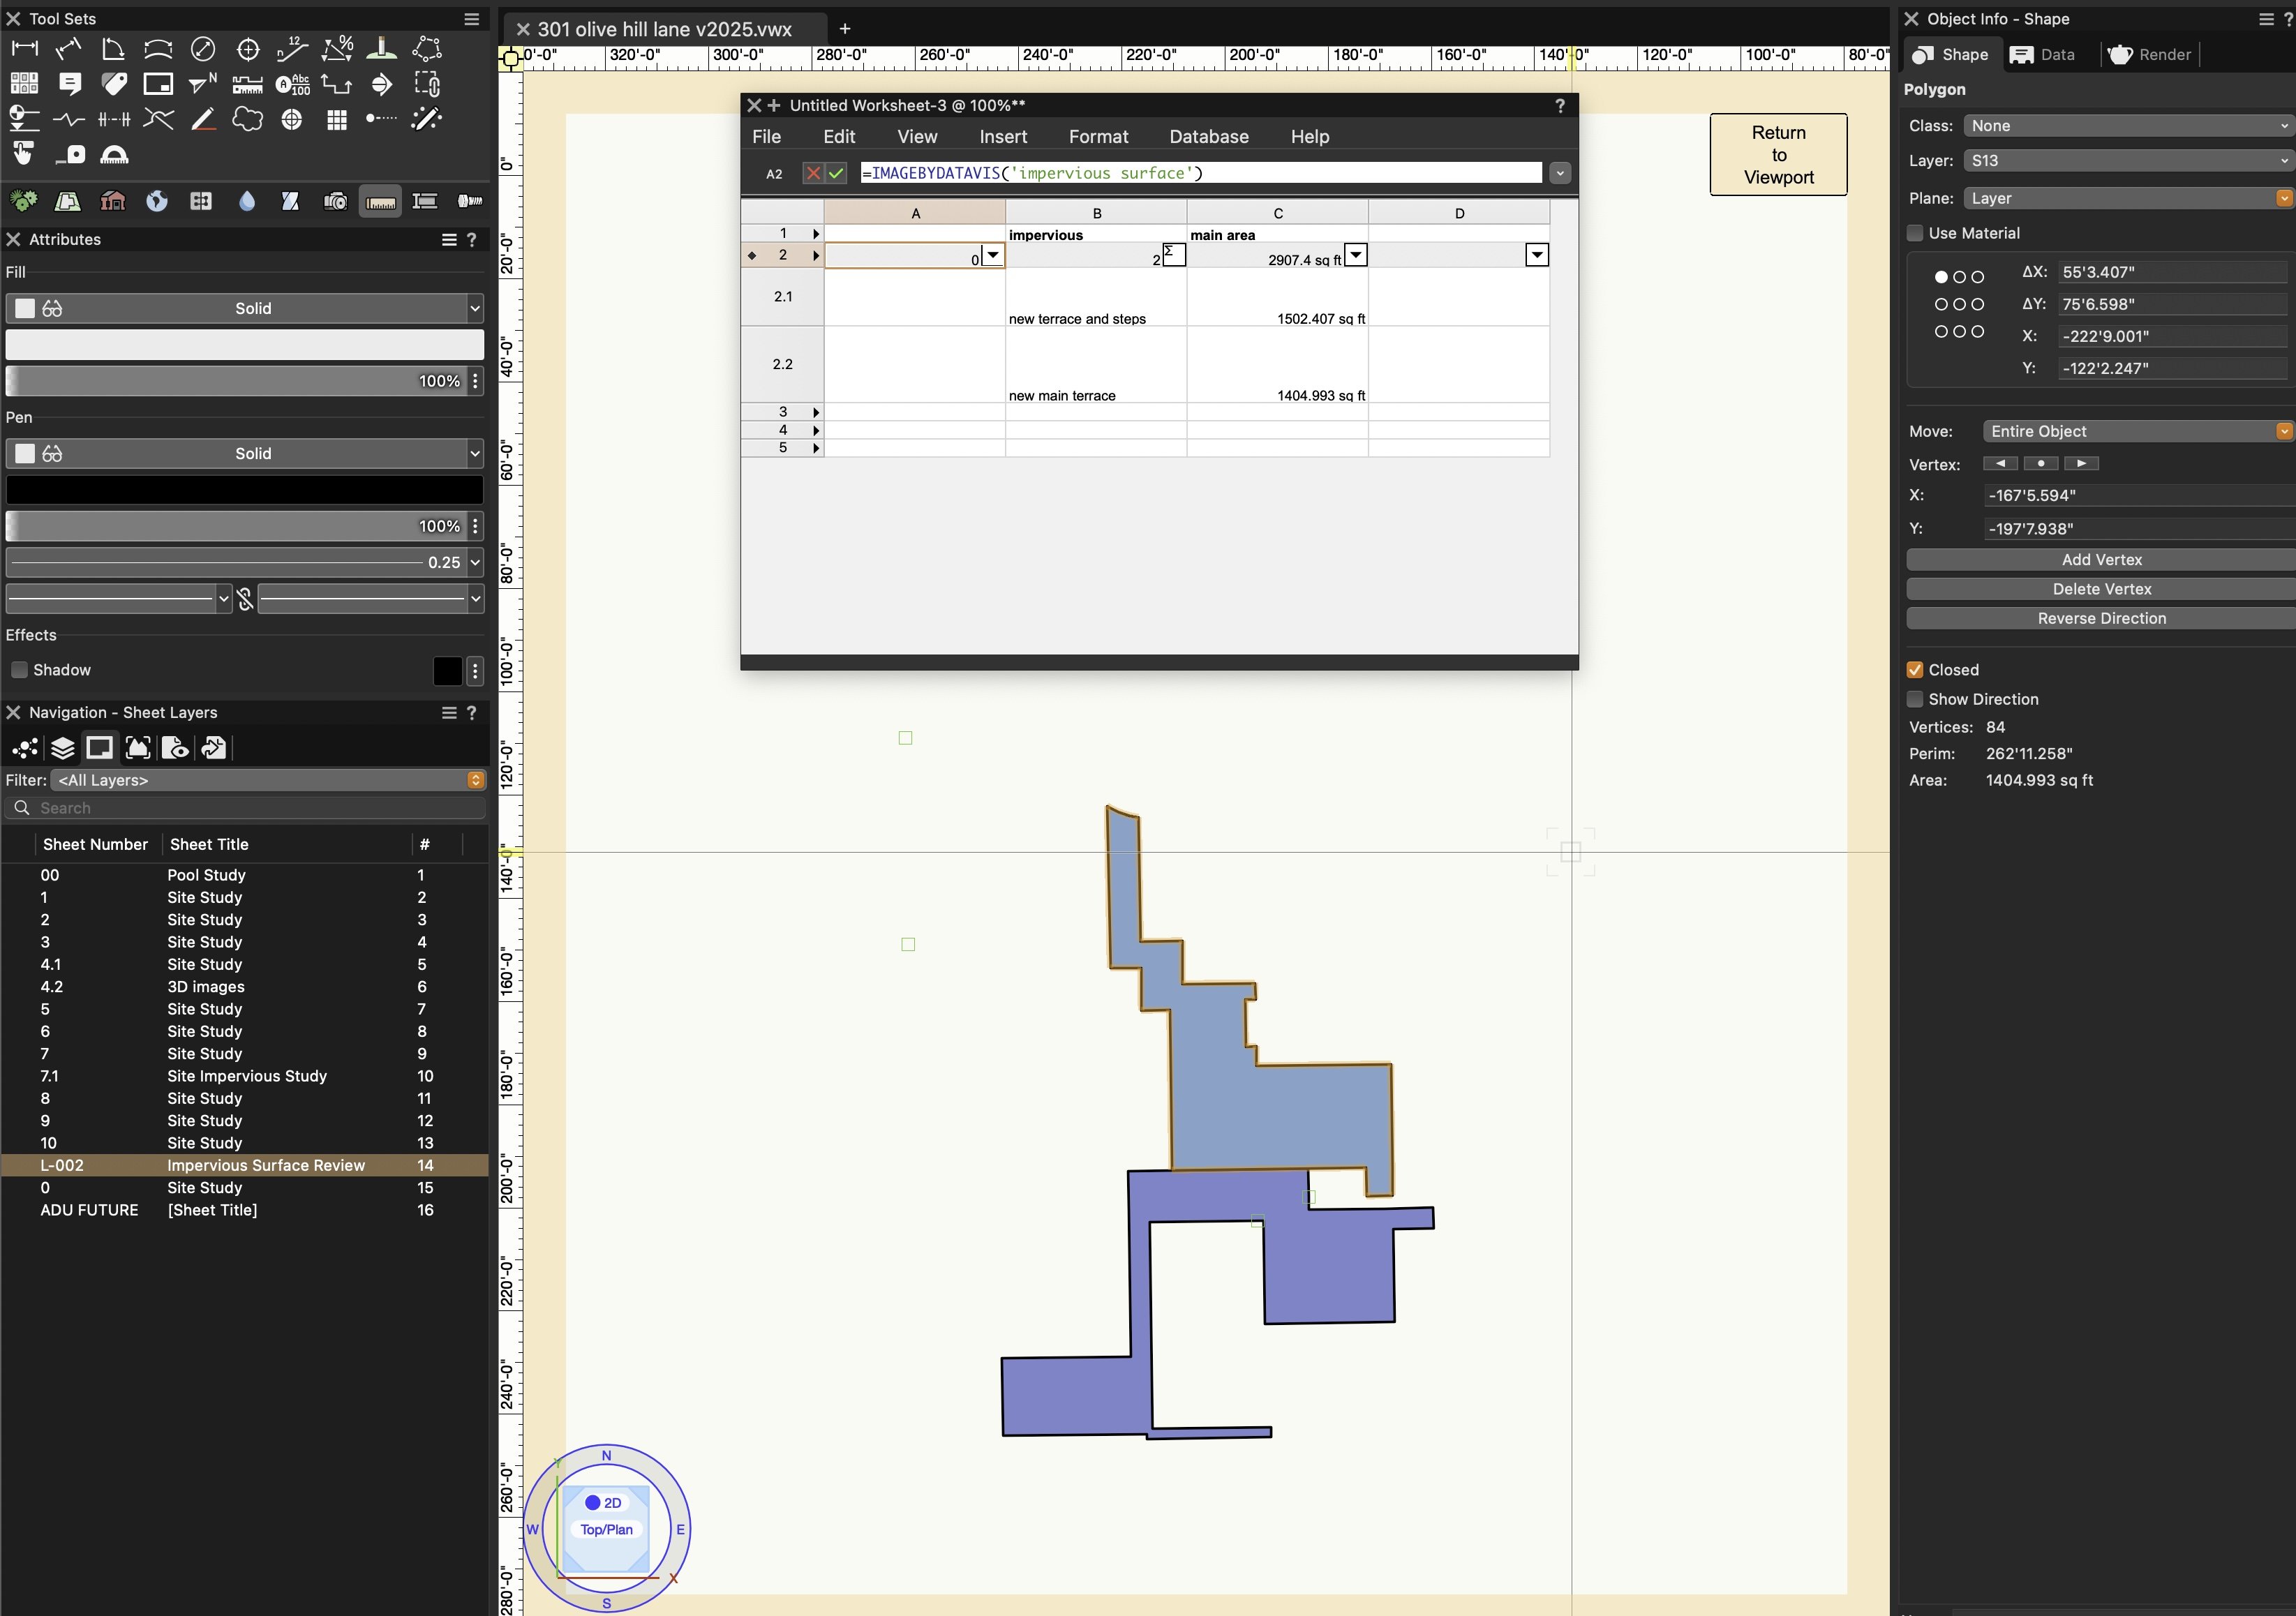The width and height of the screenshot is (2296, 1616).
Task: Open the Saved Views navigation icon
Action: 175,748
